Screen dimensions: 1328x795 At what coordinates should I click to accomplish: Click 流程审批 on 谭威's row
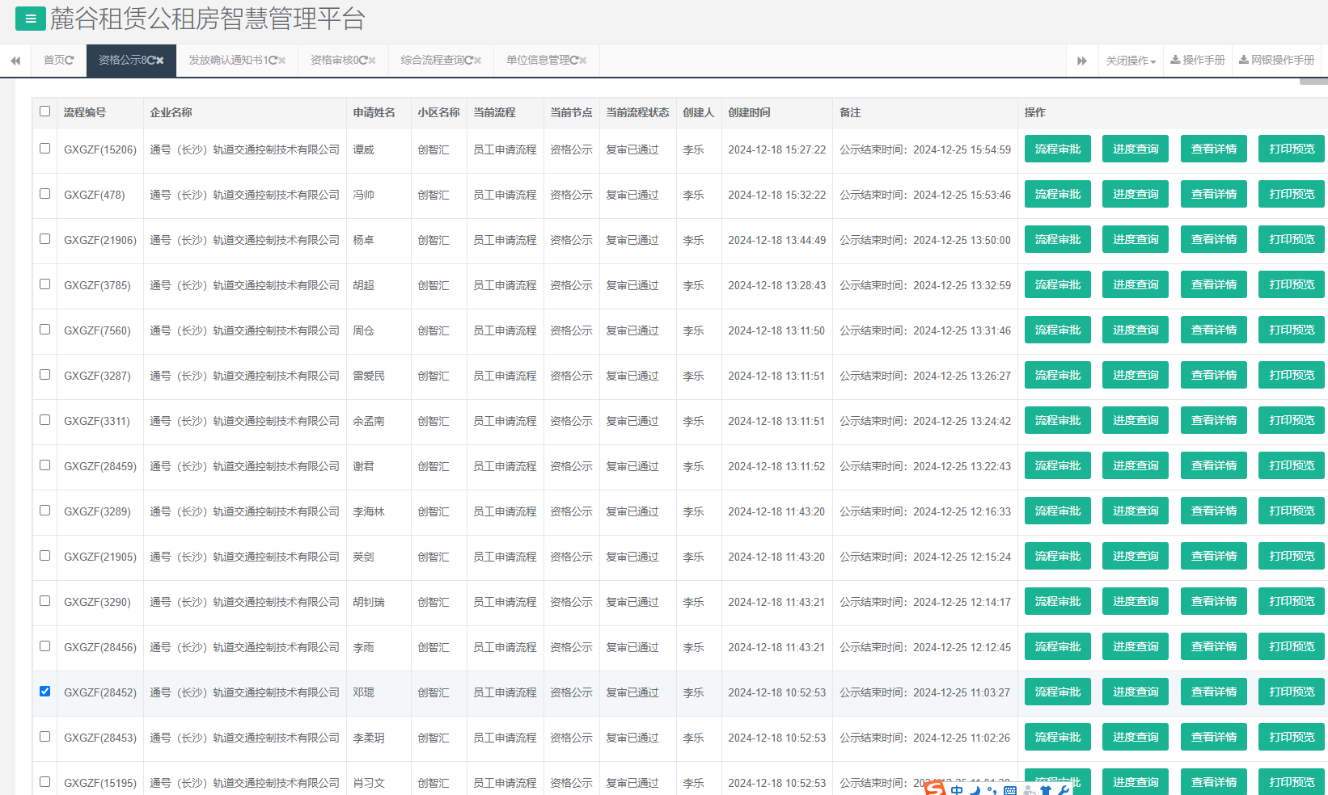(1057, 148)
